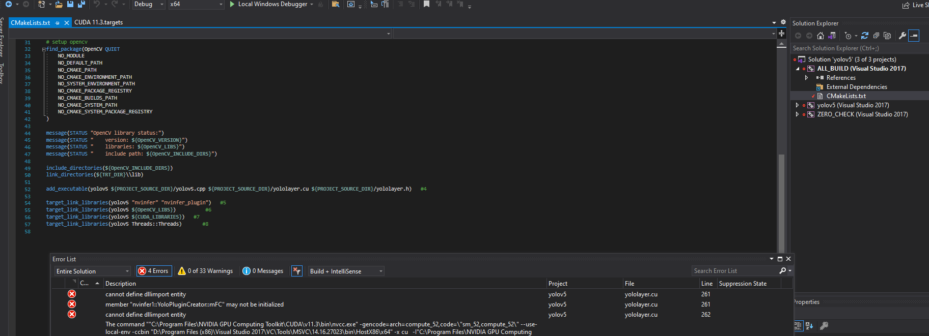Close the Error List panel
This screenshot has height=336, width=929.
pyautogui.click(x=788, y=259)
